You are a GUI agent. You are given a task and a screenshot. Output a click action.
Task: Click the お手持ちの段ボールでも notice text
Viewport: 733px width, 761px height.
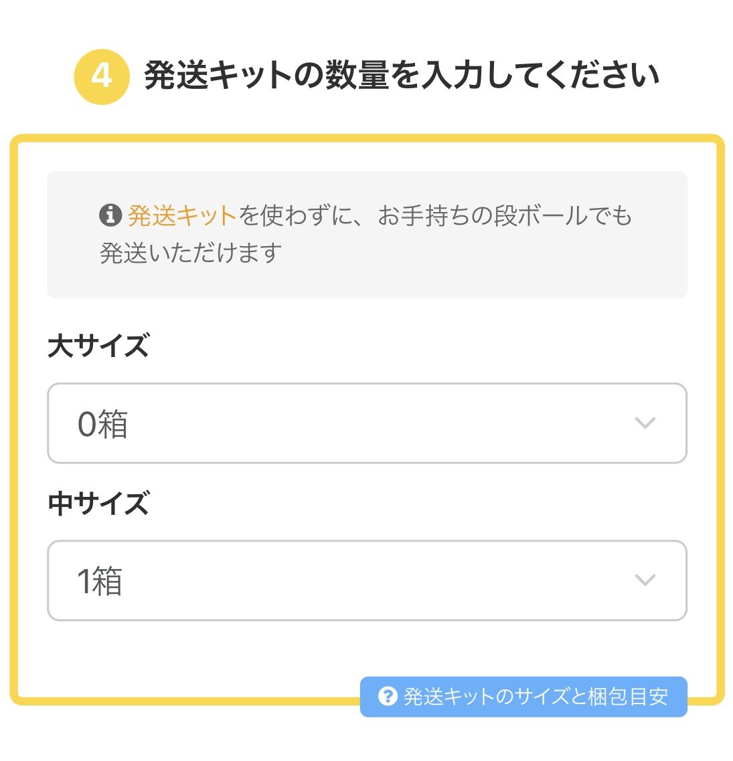click(x=505, y=215)
